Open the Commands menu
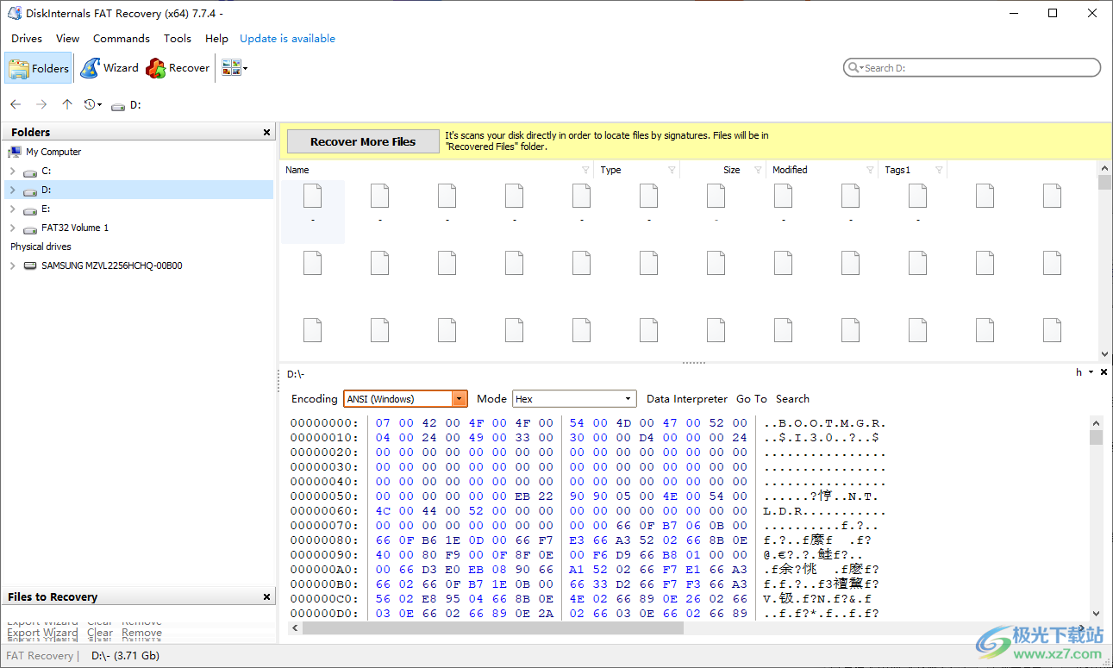 pos(121,38)
